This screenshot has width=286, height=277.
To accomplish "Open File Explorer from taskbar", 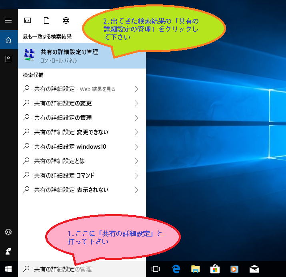I will pos(195,269).
